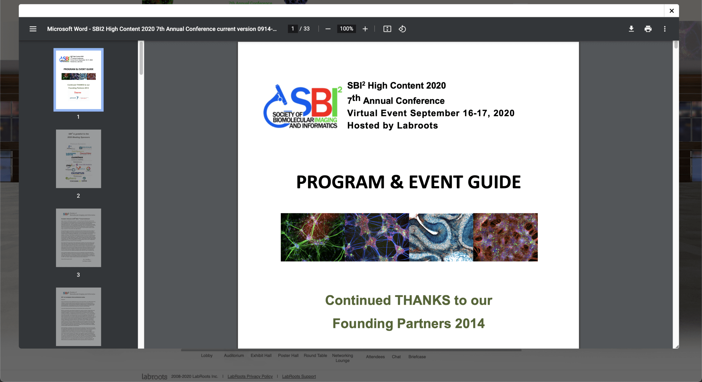Toggle the PDF sidebar menu icon
Screen dimensions: 702x382
33,29
